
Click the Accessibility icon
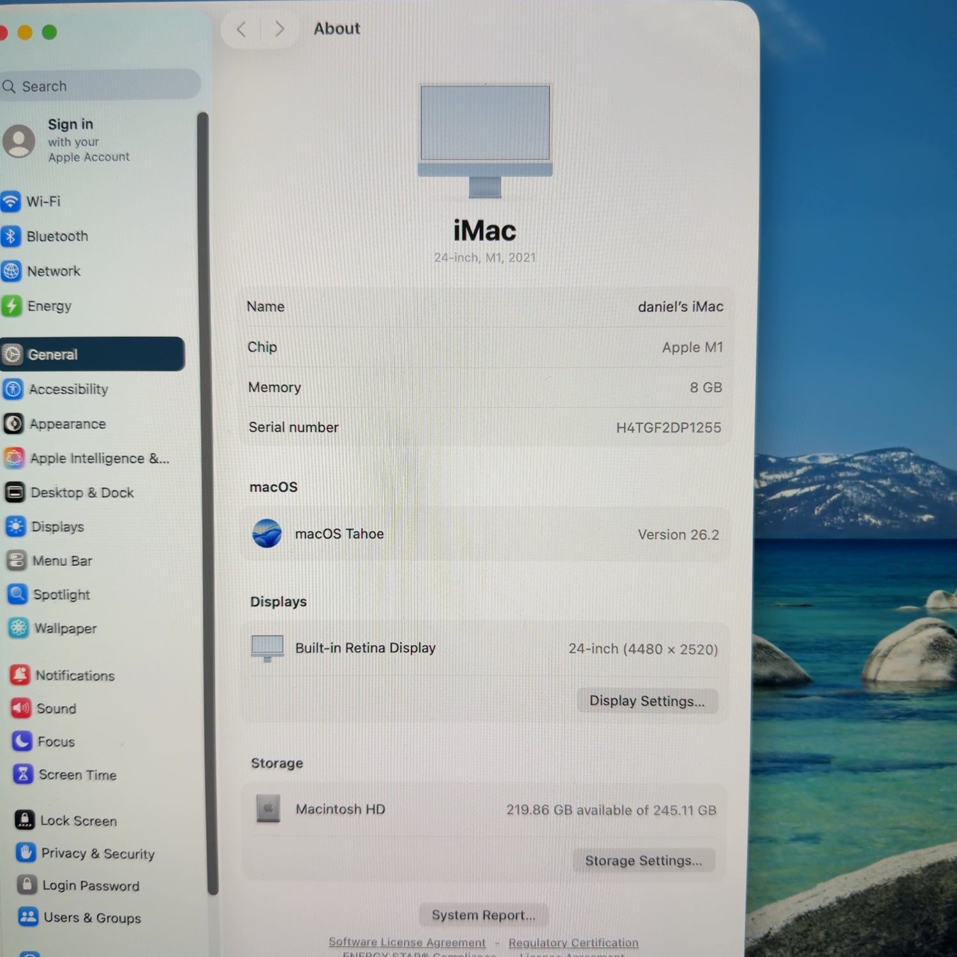pyautogui.click(x=13, y=389)
